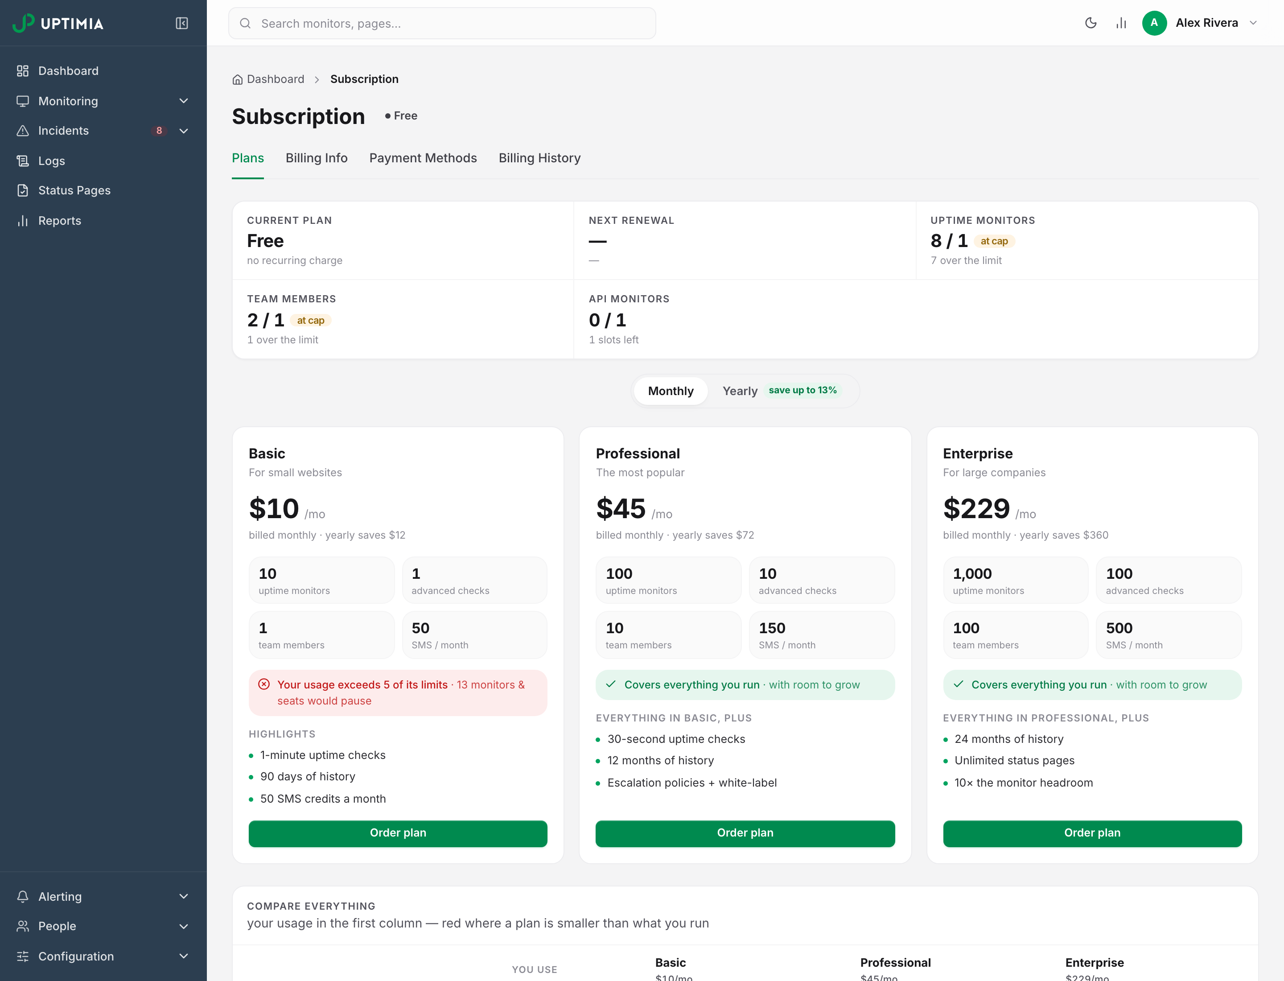Expand the Configuration menu chevron
This screenshot has height=981, width=1284.
click(x=183, y=956)
